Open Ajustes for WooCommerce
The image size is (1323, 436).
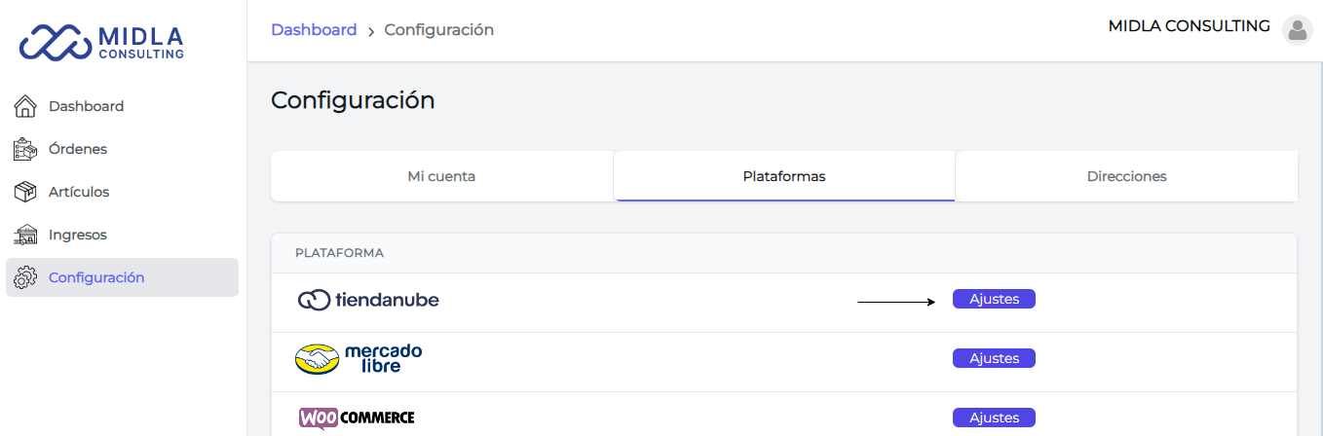pyautogui.click(x=994, y=418)
